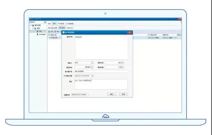Close the 客户跟进情况 dialog
The width and height of the screenshot is (212, 135).
click(x=129, y=33)
